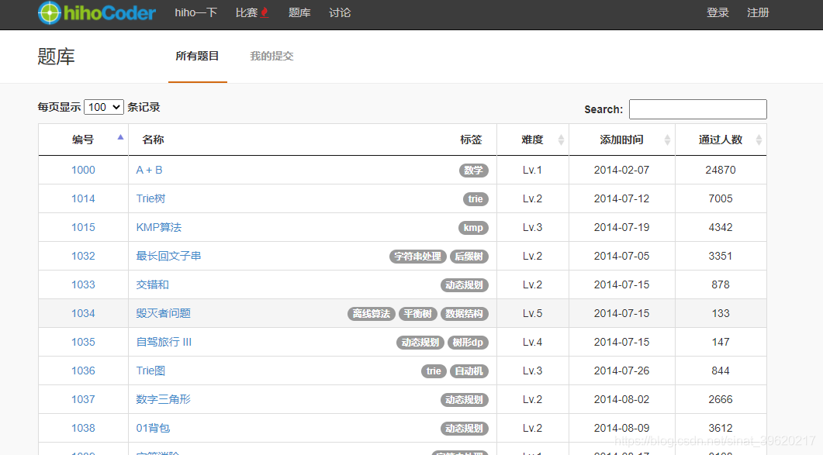Click the Lv.5 difficulty cell
Image resolution: width=823 pixels, height=455 pixels.
532,313
